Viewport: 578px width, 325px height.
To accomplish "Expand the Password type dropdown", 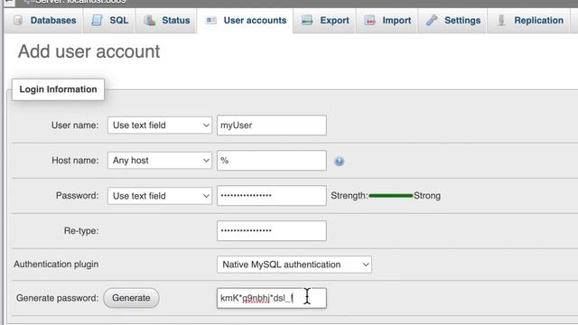I will coord(160,196).
